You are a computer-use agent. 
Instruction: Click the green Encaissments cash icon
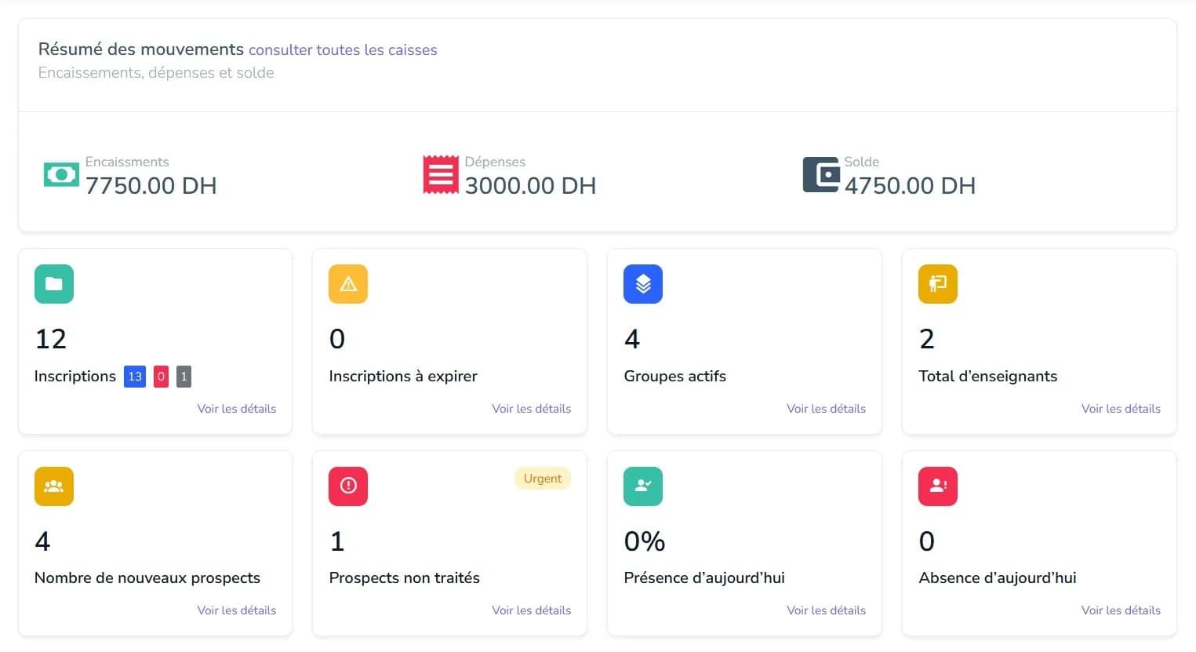pyautogui.click(x=61, y=174)
